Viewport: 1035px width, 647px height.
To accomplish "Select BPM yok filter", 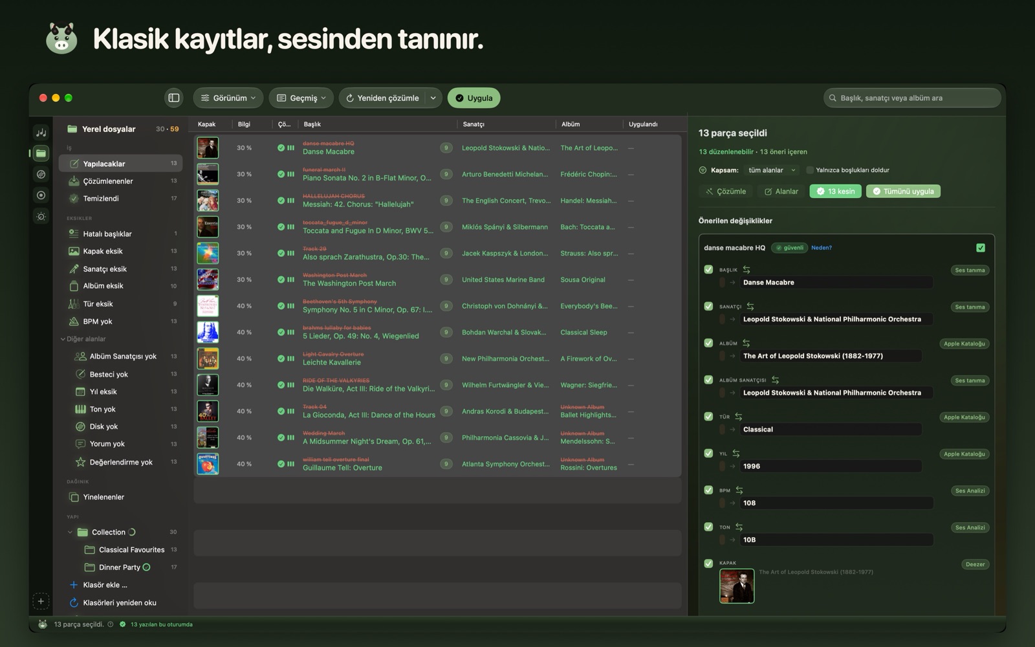I will tap(120, 321).
